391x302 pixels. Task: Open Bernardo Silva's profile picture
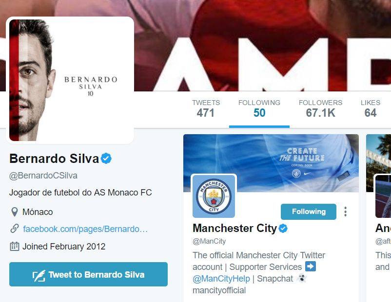tap(70, 80)
